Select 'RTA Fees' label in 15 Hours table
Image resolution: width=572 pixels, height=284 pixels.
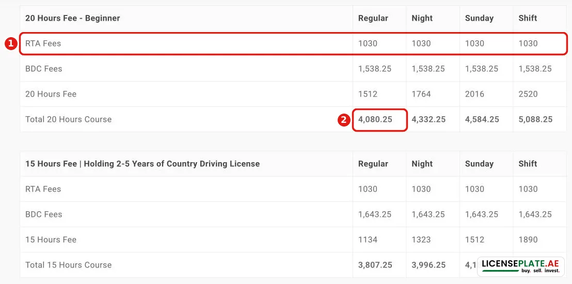[43, 189]
